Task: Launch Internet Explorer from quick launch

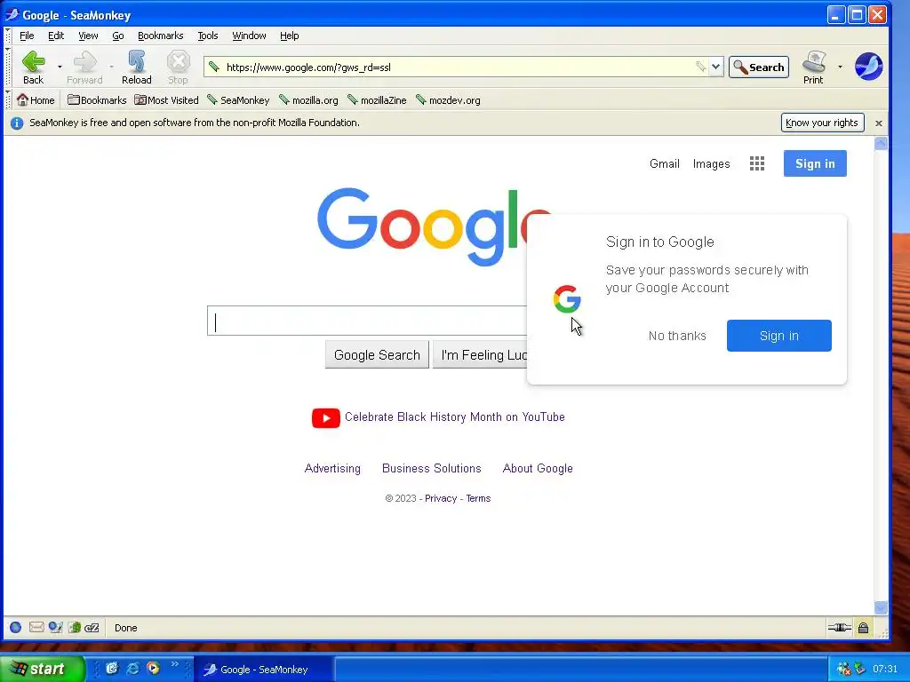Action: [x=132, y=668]
